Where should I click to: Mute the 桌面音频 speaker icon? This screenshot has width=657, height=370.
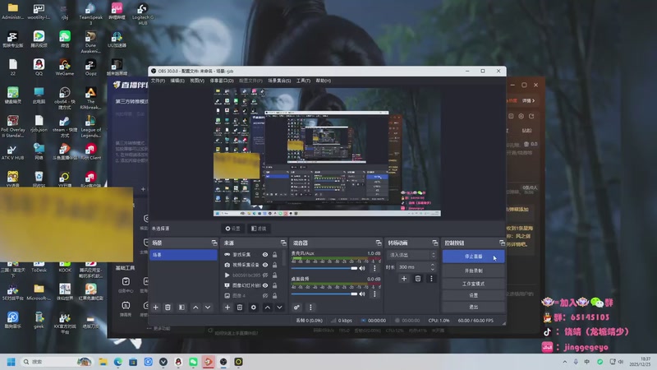point(362,294)
